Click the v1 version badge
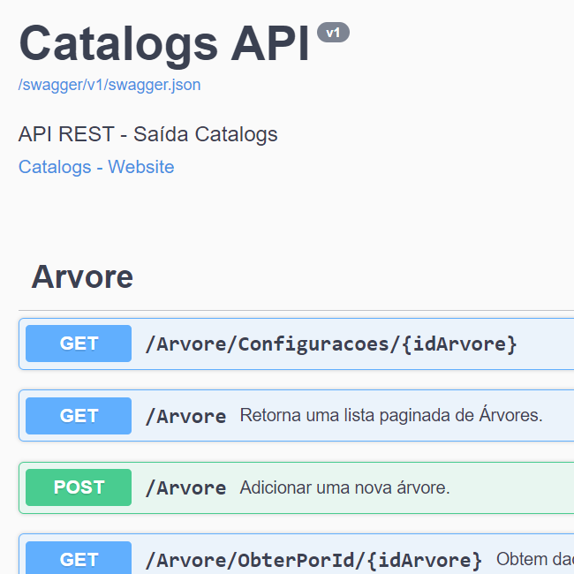Image resolution: width=574 pixels, height=574 pixels. coord(333,33)
